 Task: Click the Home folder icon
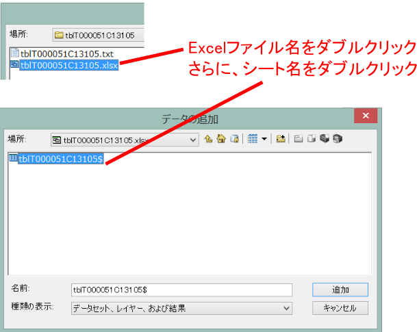[221, 139]
